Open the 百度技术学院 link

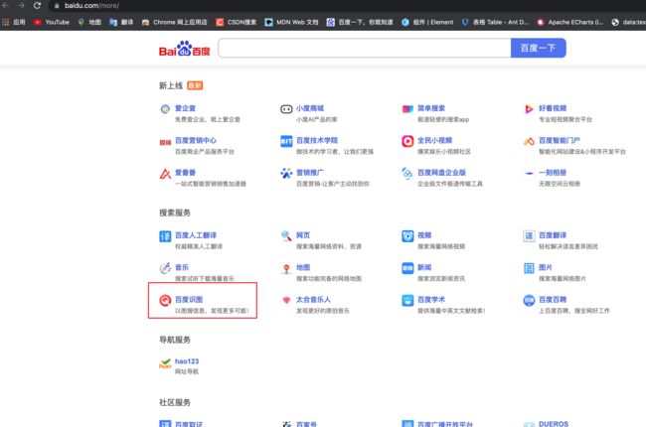(317, 140)
